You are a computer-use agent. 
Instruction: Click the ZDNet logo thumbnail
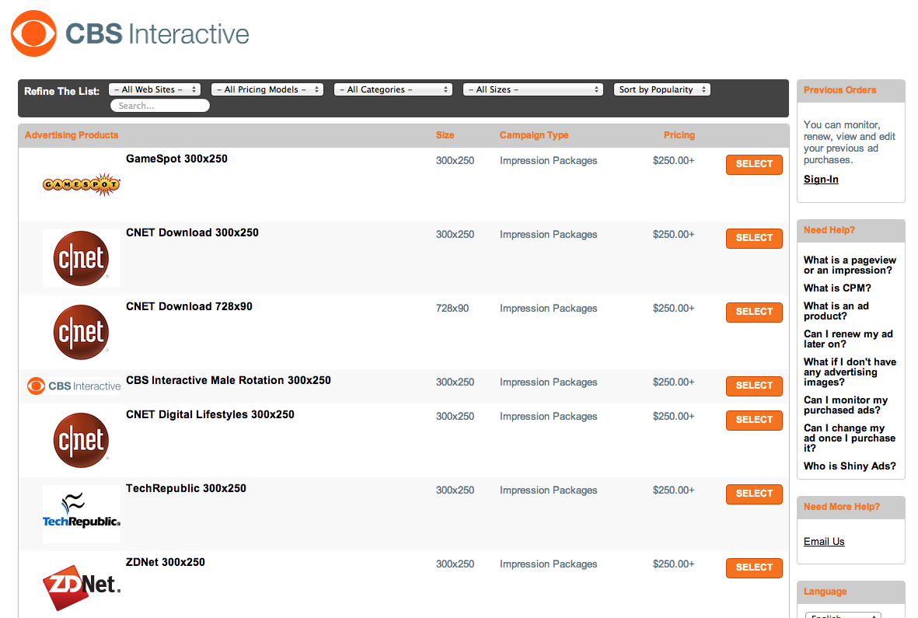[x=82, y=587]
